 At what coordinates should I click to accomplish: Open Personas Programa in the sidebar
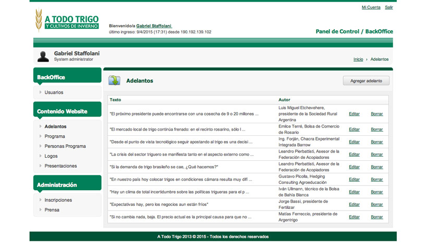pyautogui.click(x=65, y=146)
